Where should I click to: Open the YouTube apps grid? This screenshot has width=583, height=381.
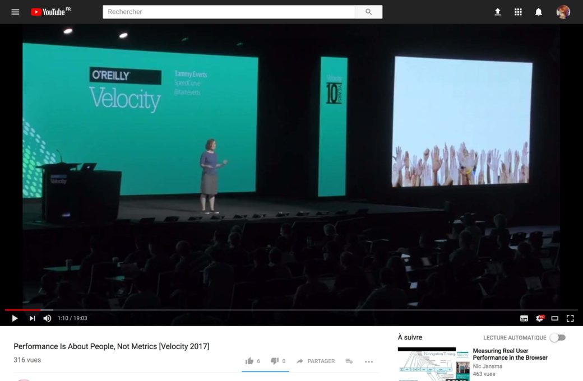pos(518,12)
